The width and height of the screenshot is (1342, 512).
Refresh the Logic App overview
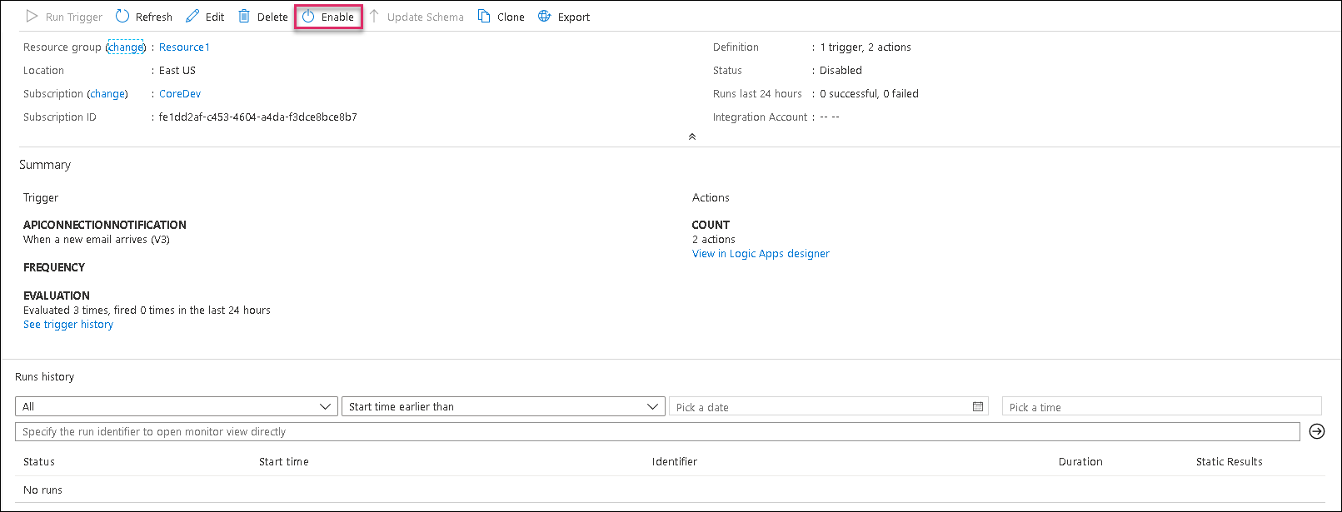(x=122, y=17)
